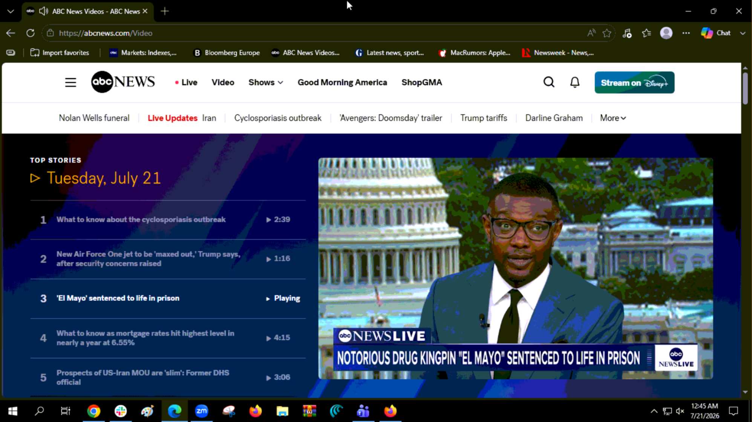752x422 pixels.
Task: Open the site search magnifier
Action: click(549, 82)
